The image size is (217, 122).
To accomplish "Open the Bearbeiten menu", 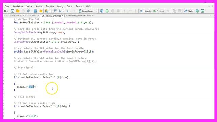I will (x=18, y=6).
